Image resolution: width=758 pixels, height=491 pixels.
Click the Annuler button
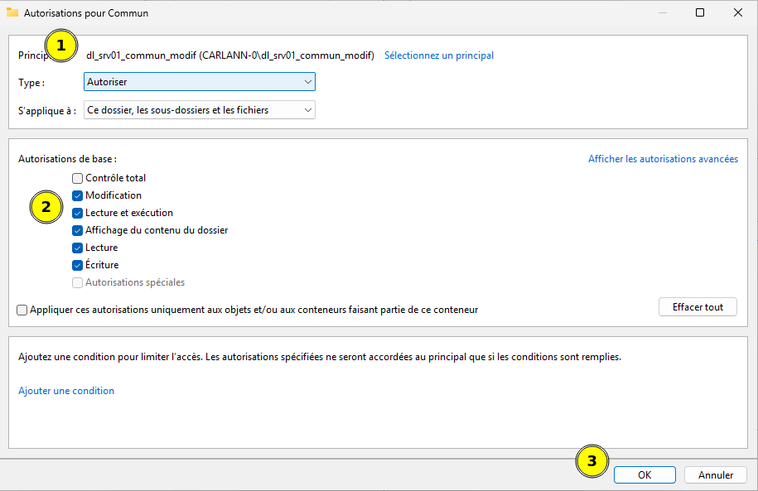pyautogui.click(x=716, y=475)
